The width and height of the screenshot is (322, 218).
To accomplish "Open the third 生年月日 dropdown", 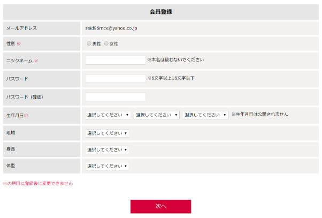I will (x=205, y=115).
